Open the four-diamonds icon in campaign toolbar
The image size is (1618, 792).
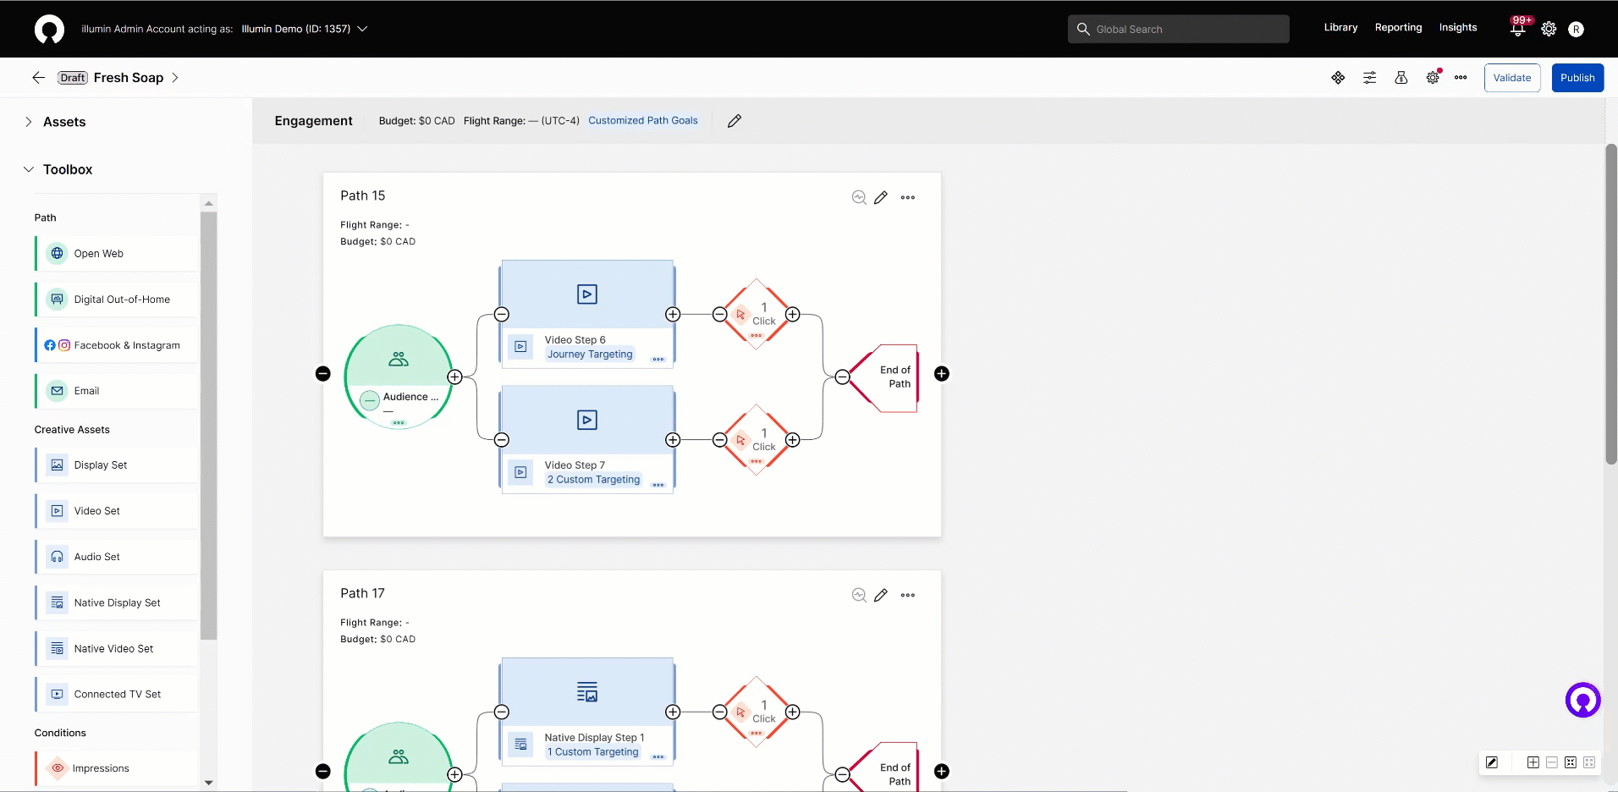tap(1338, 78)
